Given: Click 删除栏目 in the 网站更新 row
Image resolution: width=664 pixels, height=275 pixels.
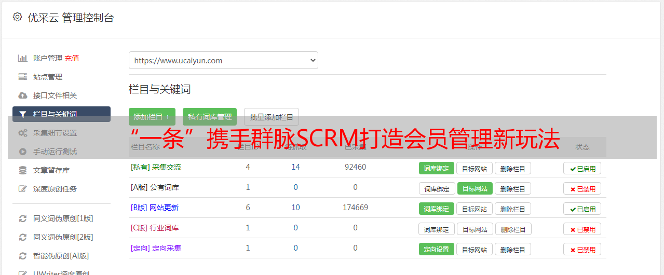Looking at the screenshot, I should point(513,209).
